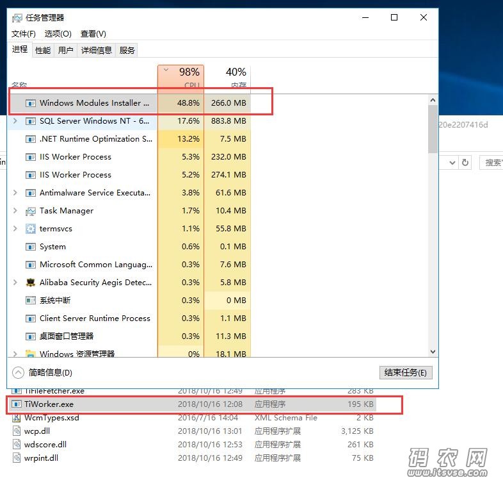Select the wrpint.dll file name in Explorer
Viewport: 503px width, 480px height.
tap(41, 458)
